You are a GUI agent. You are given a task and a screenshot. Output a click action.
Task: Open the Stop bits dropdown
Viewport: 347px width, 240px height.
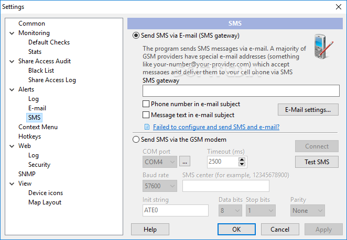[261, 210]
